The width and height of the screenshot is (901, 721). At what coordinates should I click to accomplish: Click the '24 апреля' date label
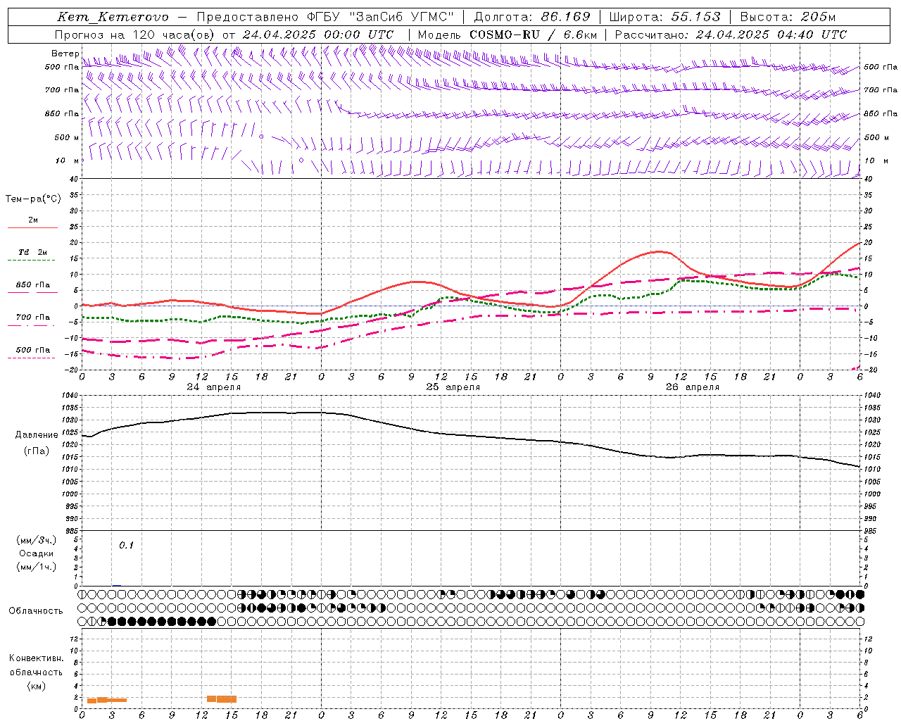[x=213, y=387]
